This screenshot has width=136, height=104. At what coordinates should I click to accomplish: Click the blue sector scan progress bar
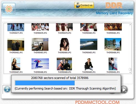(45, 83)
